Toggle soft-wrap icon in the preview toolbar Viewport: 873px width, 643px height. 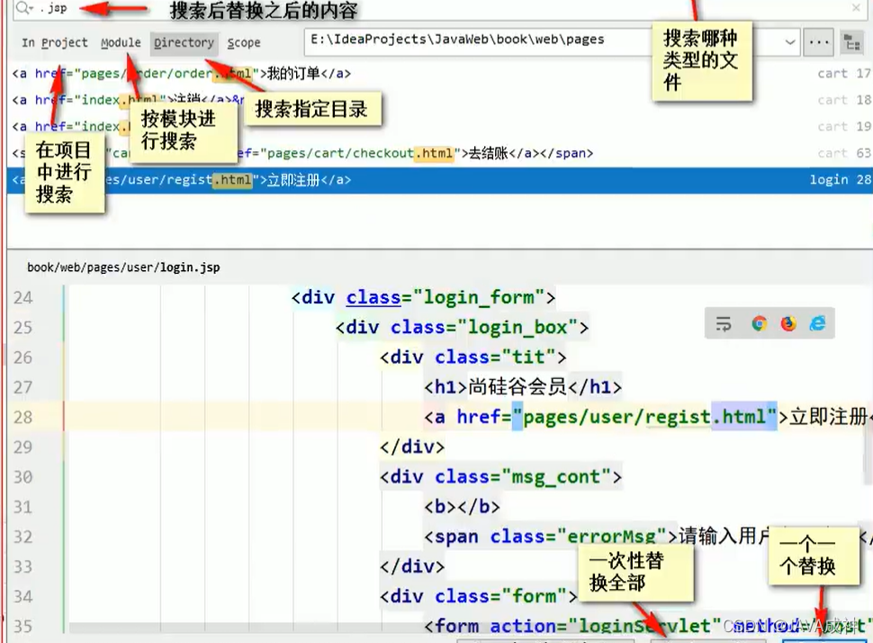click(x=724, y=323)
